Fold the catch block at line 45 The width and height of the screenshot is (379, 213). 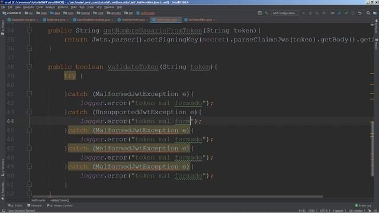click(29, 130)
